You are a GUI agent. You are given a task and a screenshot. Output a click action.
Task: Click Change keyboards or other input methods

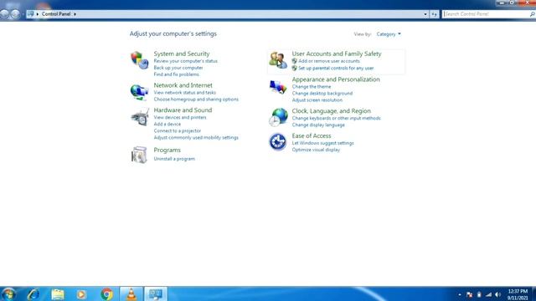point(336,118)
